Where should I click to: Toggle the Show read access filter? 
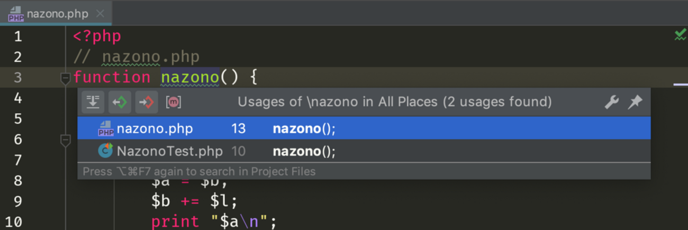tap(120, 102)
